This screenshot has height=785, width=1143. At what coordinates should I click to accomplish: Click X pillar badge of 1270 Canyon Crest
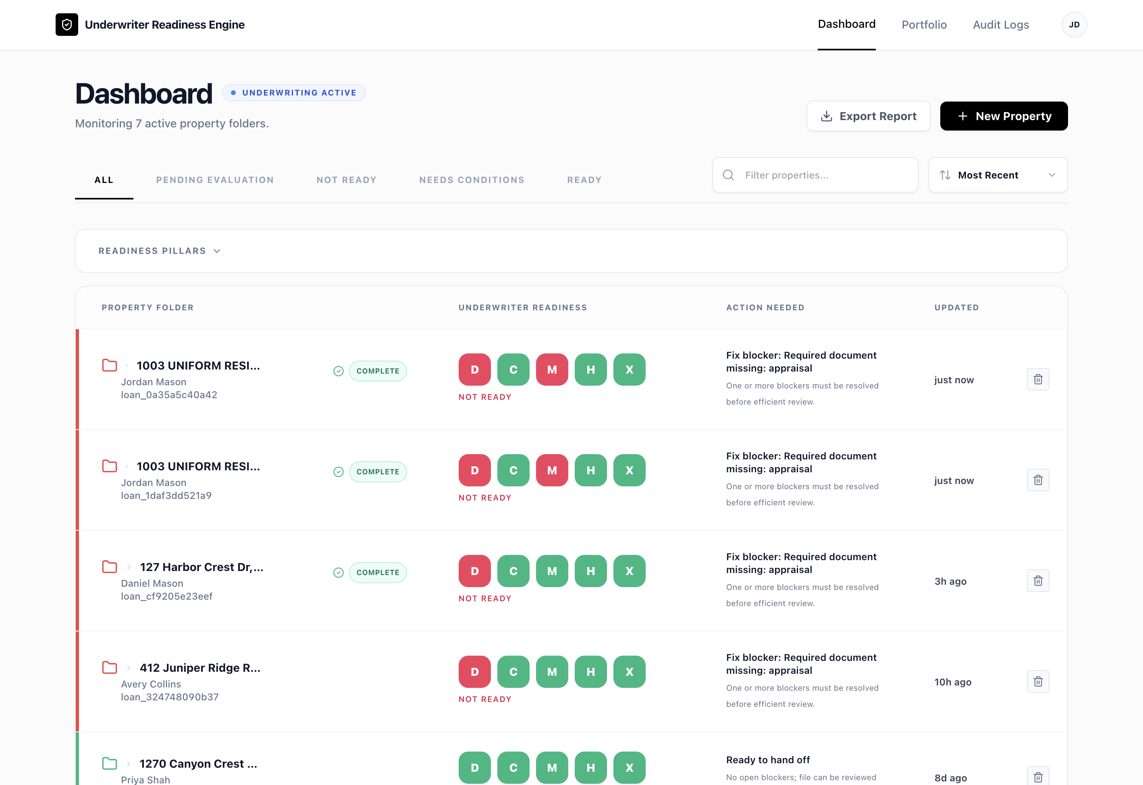(x=629, y=767)
